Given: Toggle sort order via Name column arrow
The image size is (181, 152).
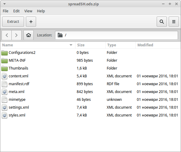Looking at the screenshot, I should click(x=71, y=45).
